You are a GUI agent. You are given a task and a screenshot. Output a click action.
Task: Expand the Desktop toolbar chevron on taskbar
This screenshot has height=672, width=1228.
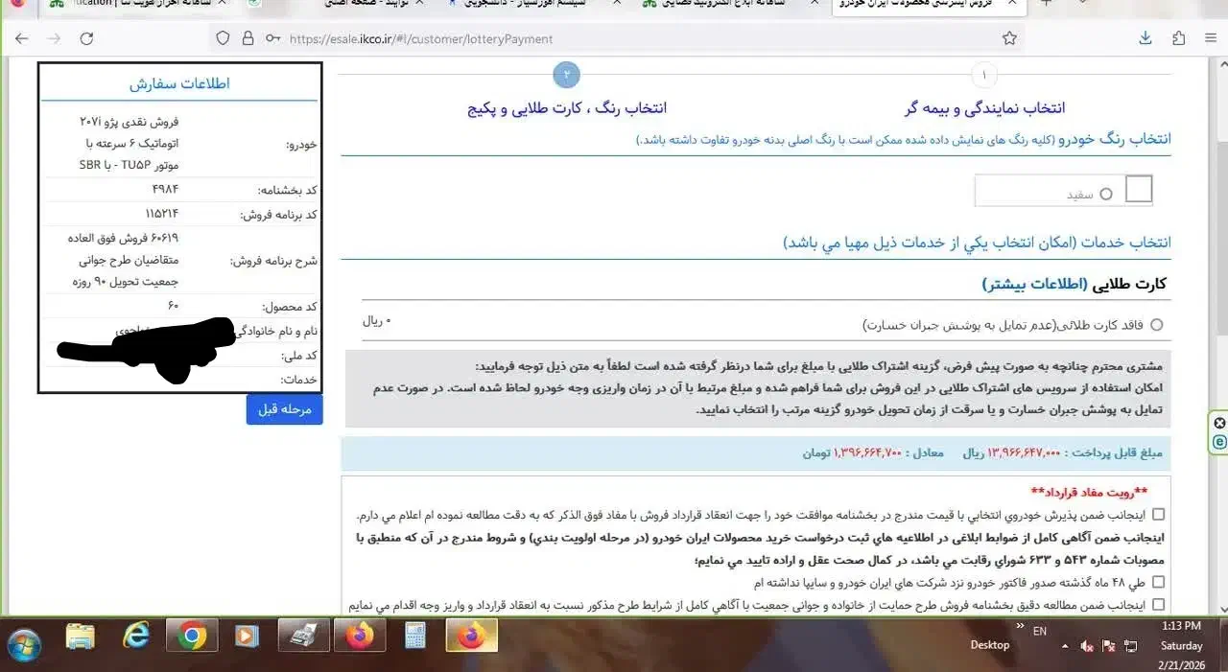point(1019,623)
